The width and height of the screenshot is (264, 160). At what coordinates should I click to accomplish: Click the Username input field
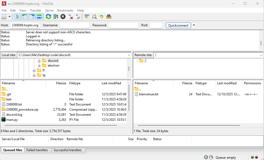[x=74, y=25]
